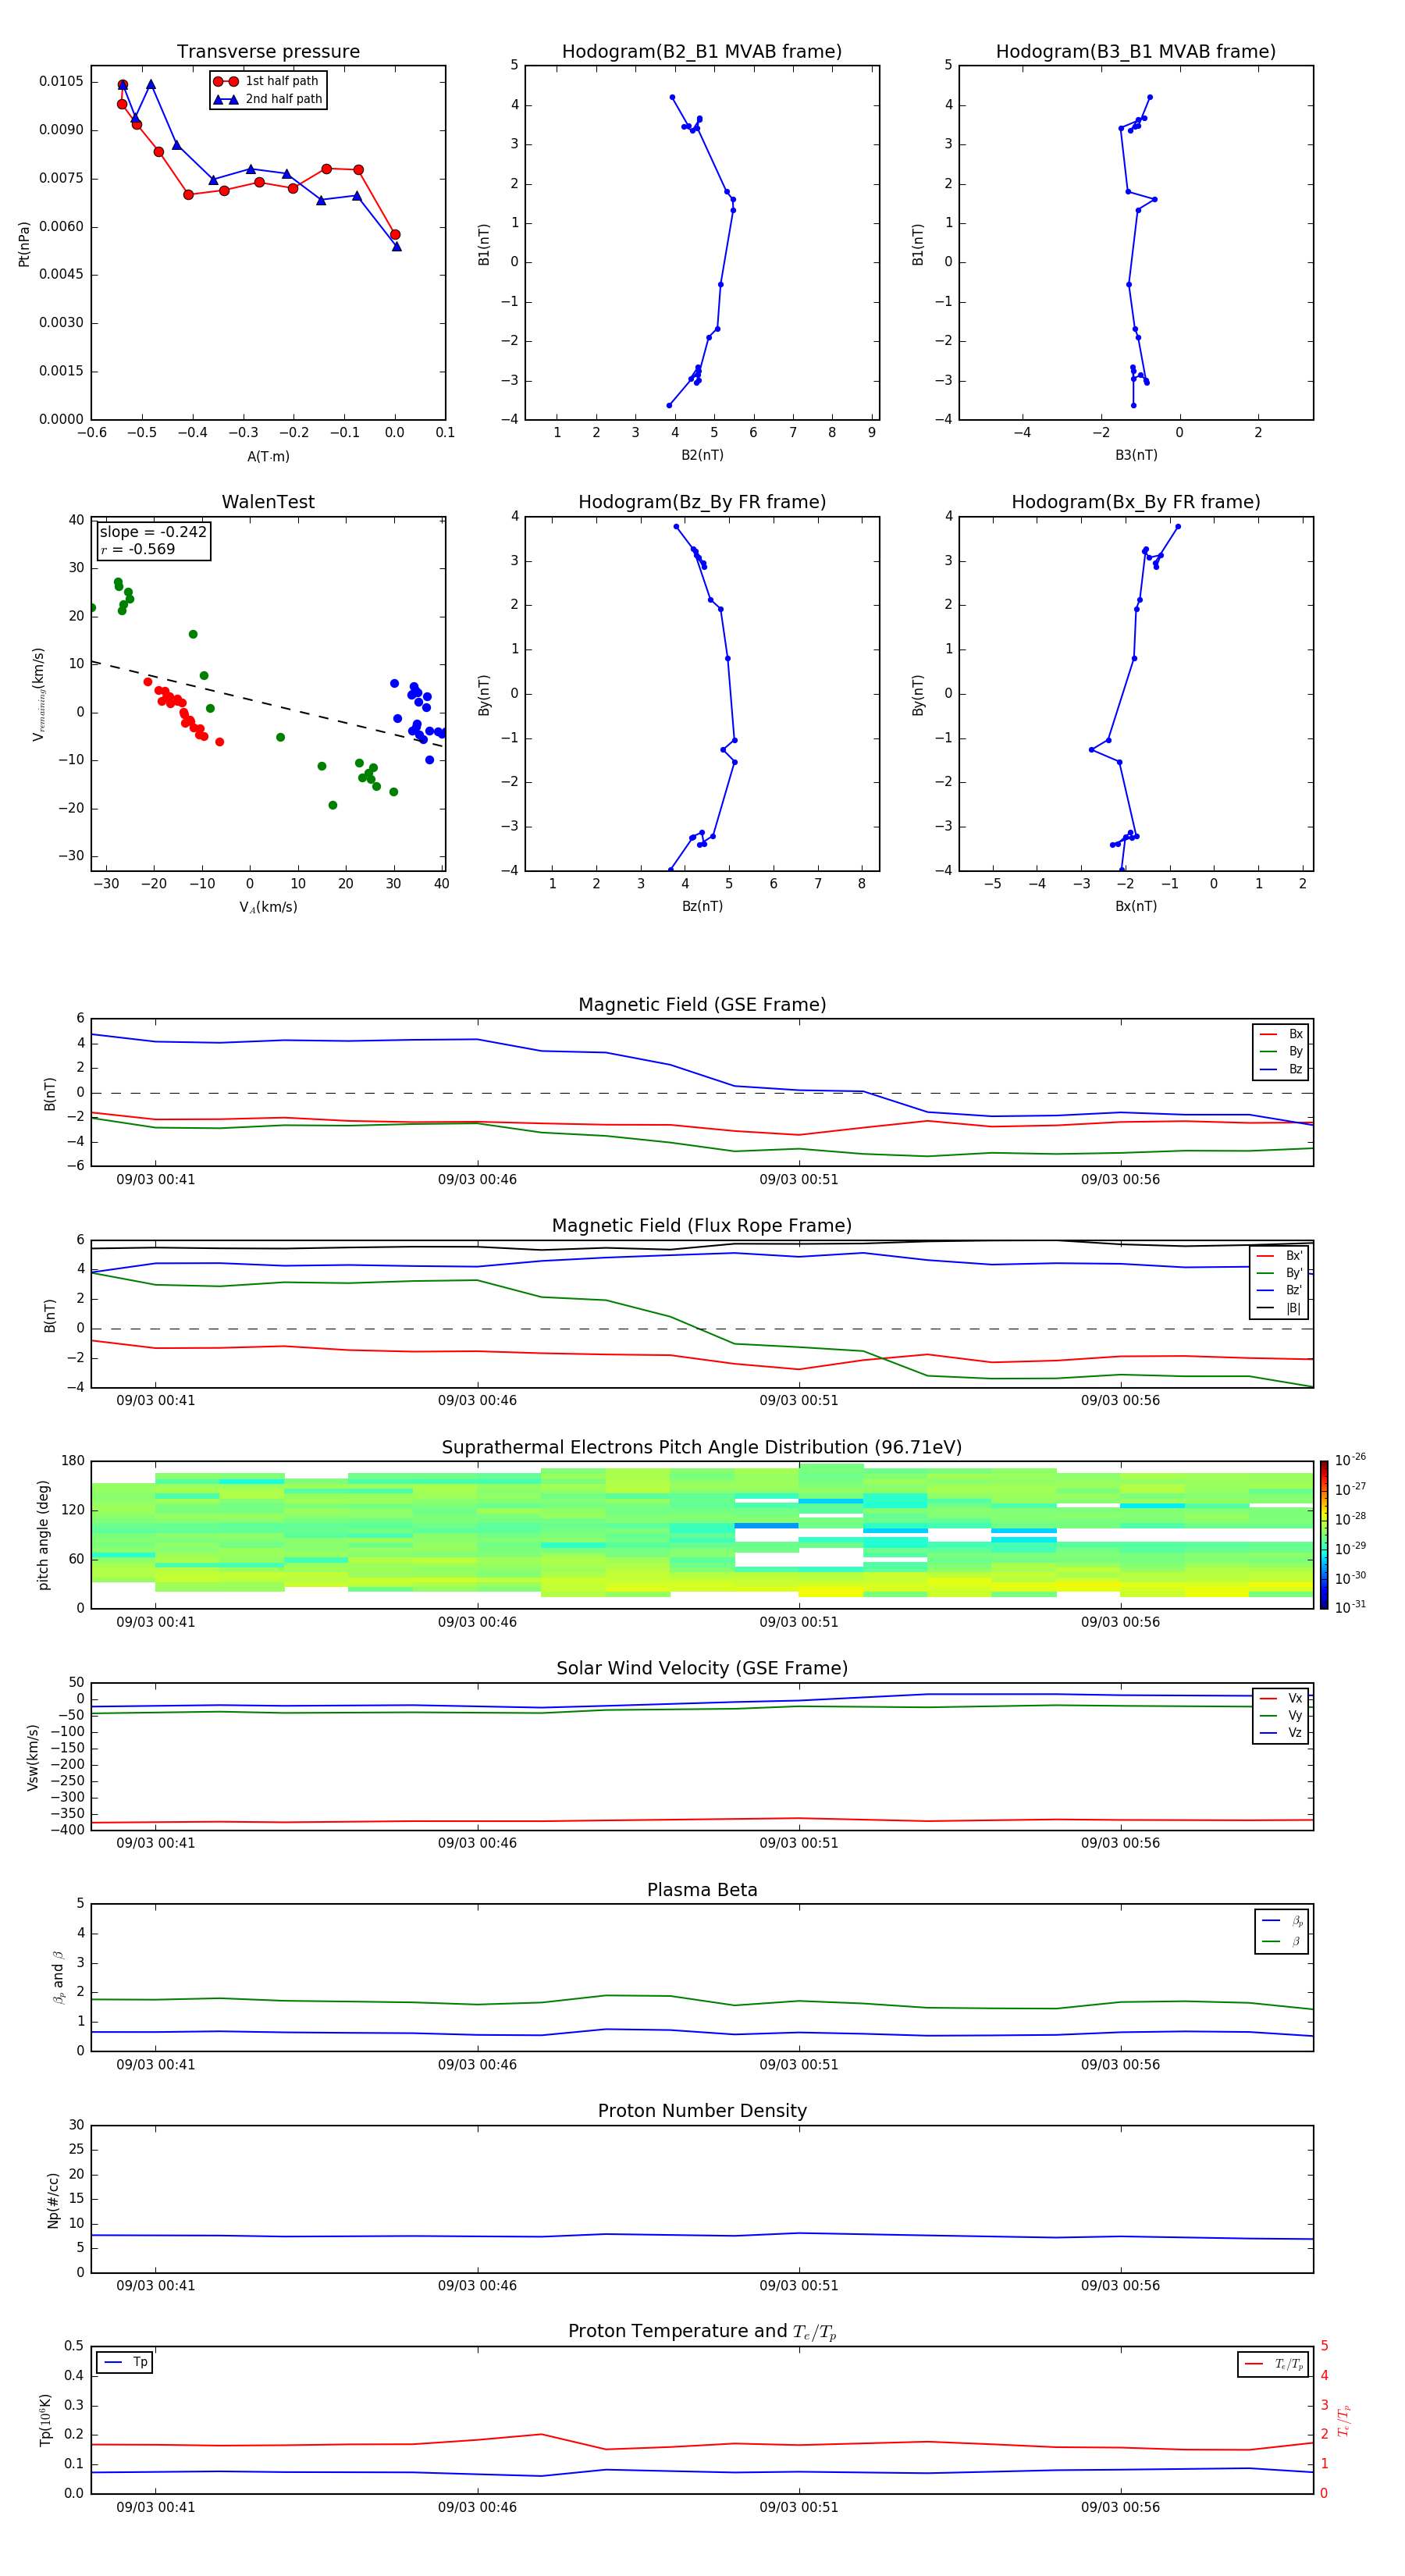Image resolution: width=1405 pixels, height=2576 pixels.
Task: Click the "Hodogram(Bx_By FR frame)" title
Action: (x=1136, y=502)
